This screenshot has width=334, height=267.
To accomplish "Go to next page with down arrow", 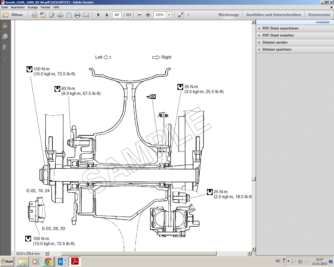I will [107, 15].
